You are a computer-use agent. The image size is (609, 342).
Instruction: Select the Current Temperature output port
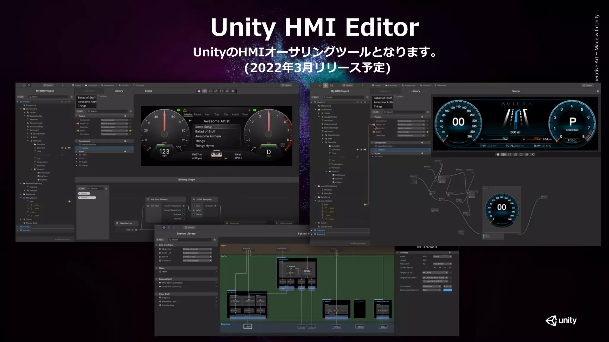click(183, 206)
